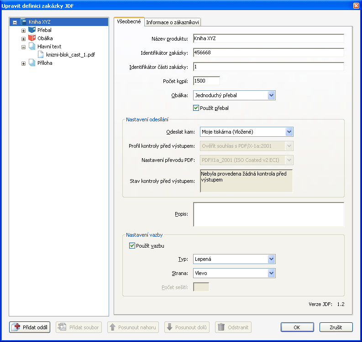Close the JDF job definition dialog
The image size is (362, 342).
(356, 5)
